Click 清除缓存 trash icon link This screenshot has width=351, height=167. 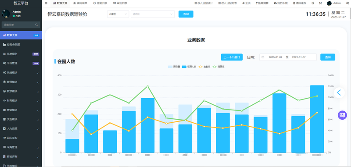[x=300, y=3]
